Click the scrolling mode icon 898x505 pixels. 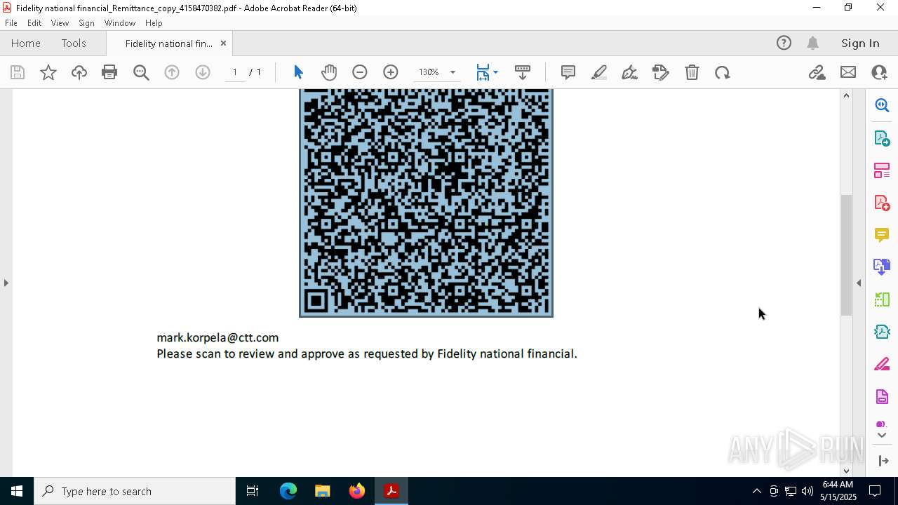pos(523,72)
